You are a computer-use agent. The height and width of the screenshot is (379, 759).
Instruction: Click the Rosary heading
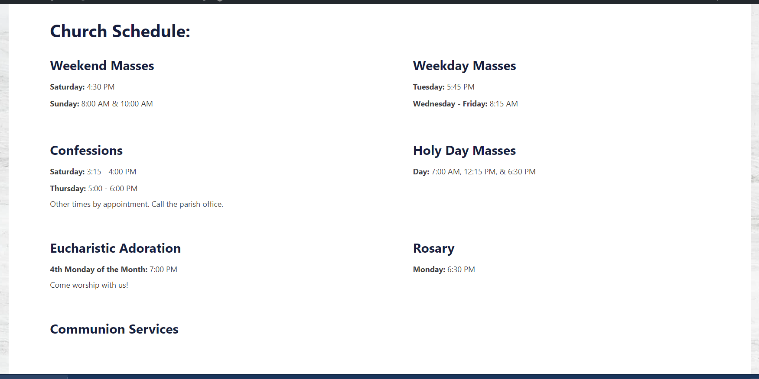(x=433, y=248)
